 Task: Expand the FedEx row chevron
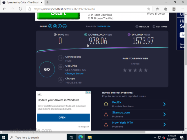tap(165, 104)
